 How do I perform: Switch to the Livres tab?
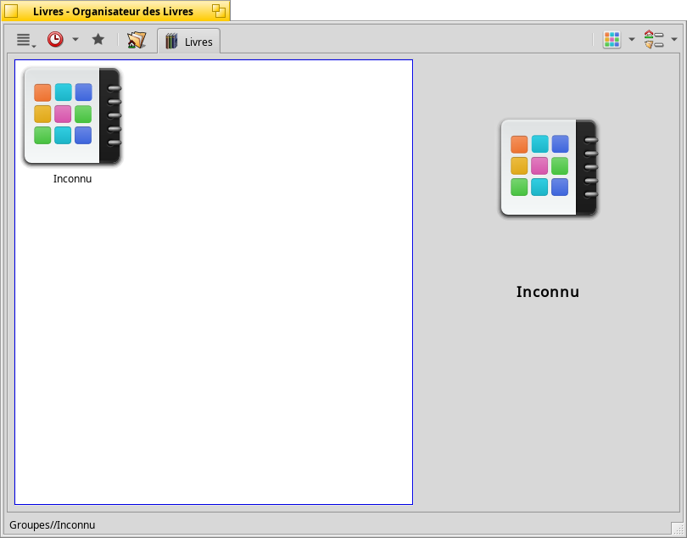[x=189, y=42]
